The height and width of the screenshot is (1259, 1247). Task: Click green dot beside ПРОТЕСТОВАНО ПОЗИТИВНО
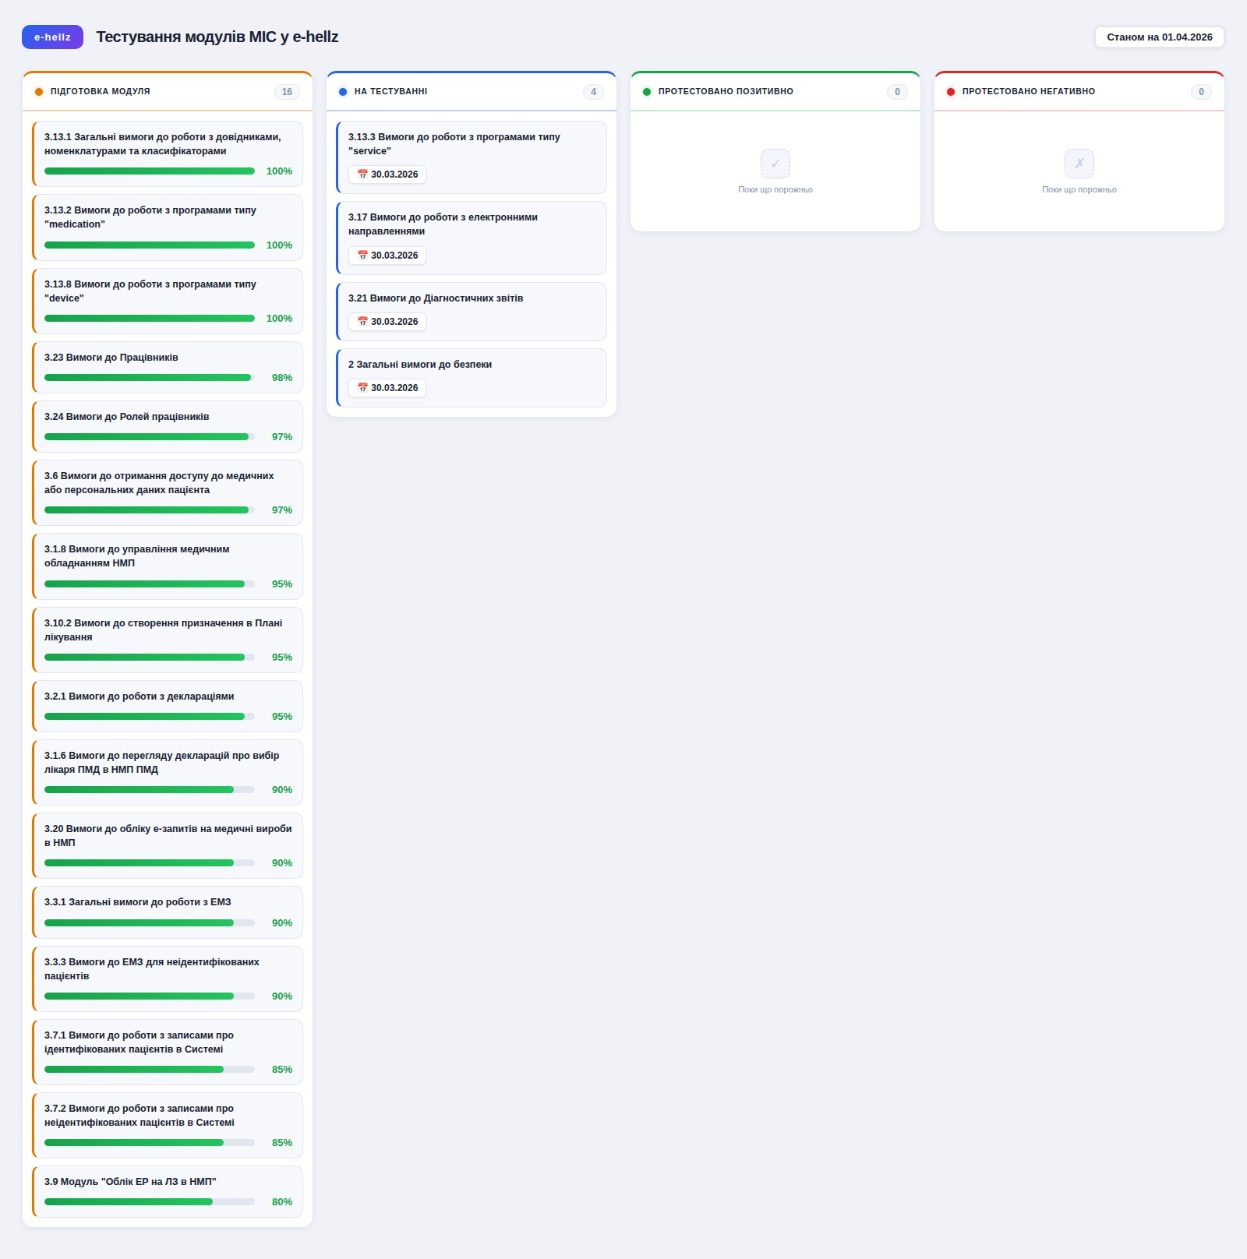tap(647, 92)
